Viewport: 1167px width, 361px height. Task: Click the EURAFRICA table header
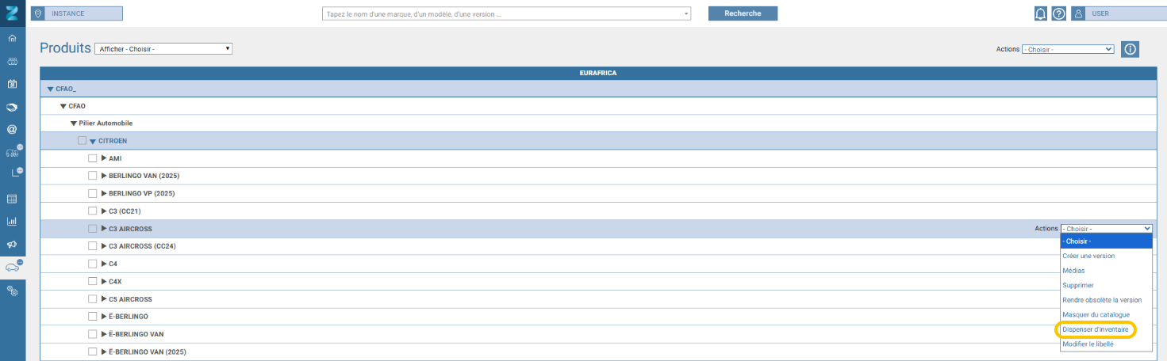click(x=598, y=73)
